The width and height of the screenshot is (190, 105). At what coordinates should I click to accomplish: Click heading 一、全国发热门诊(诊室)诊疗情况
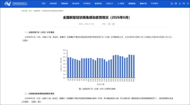pos(39,32)
